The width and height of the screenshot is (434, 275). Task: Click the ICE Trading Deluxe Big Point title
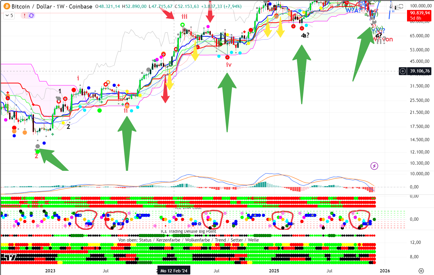pos(188,231)
